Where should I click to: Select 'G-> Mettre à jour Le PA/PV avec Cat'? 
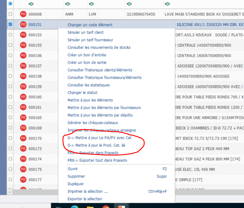click(x=99, y=138)
